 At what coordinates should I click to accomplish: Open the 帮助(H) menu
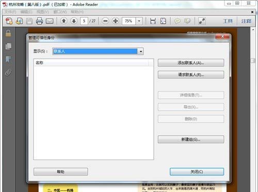[77, 12]
